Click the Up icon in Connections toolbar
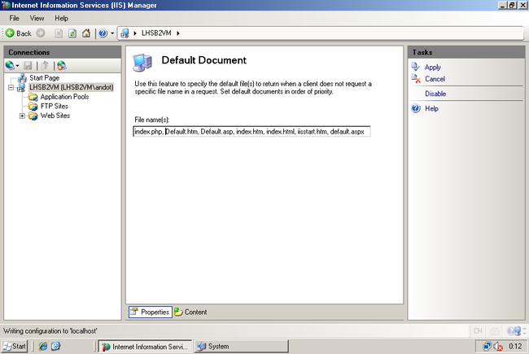Image resolution: width=529 pixels, height=354 pixels. (45, 65)
